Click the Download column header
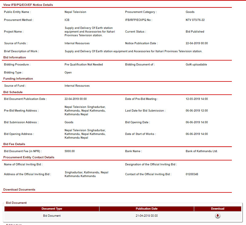 [217, 209]
